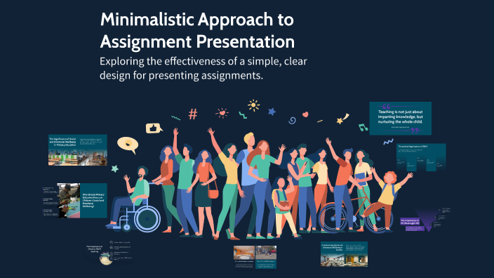Open the 'Why Should Primary Education Focus' slide

click(75, 201)
